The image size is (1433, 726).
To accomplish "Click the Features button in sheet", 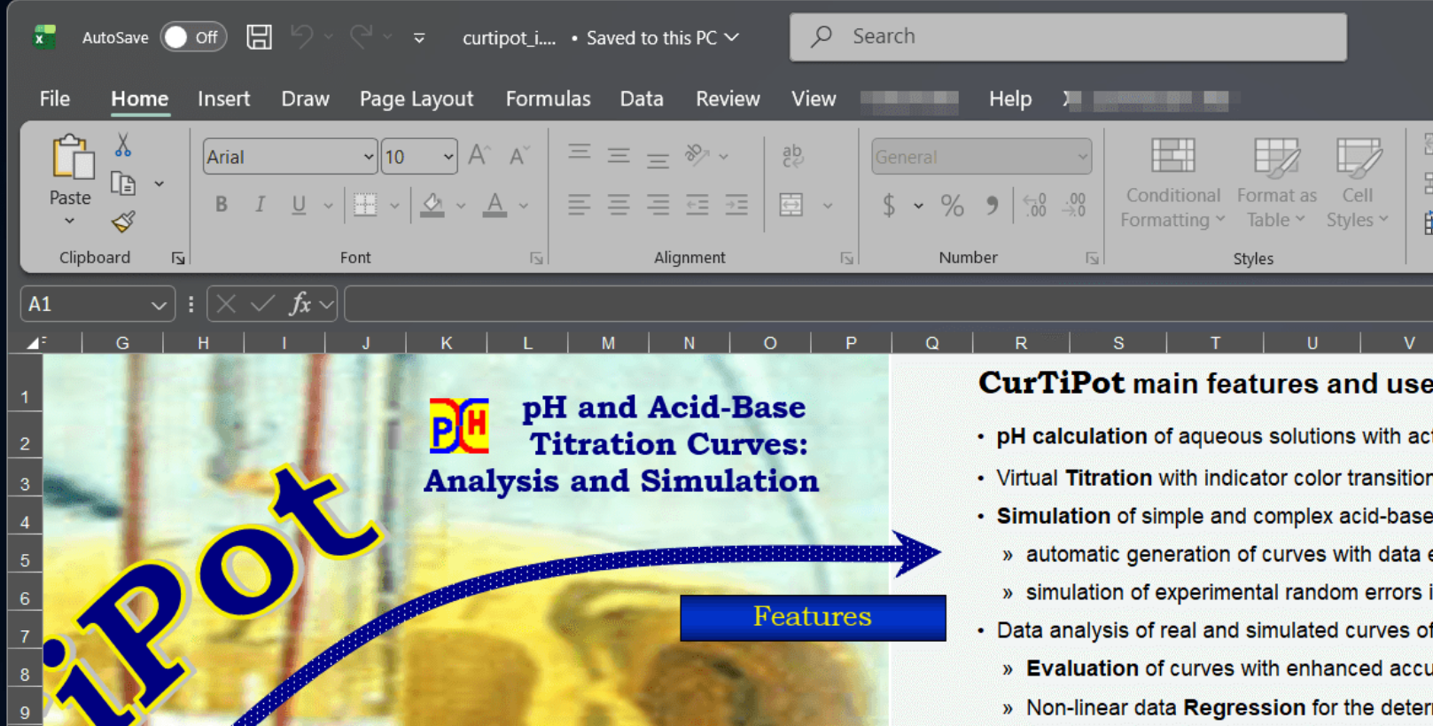I will click(x=813, y=617).
